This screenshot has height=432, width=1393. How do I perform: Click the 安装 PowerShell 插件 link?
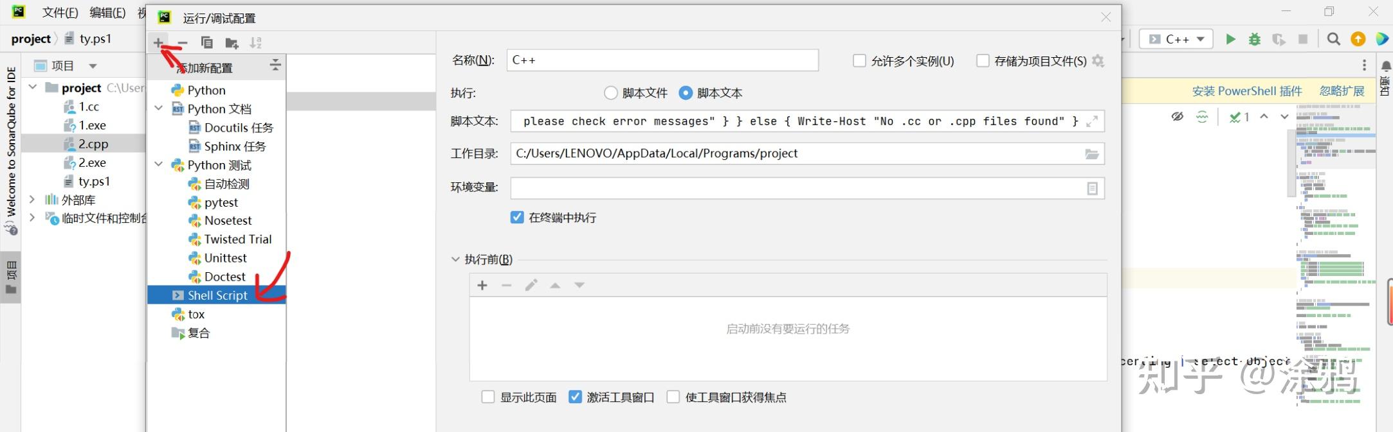(x=1246, y=91)
